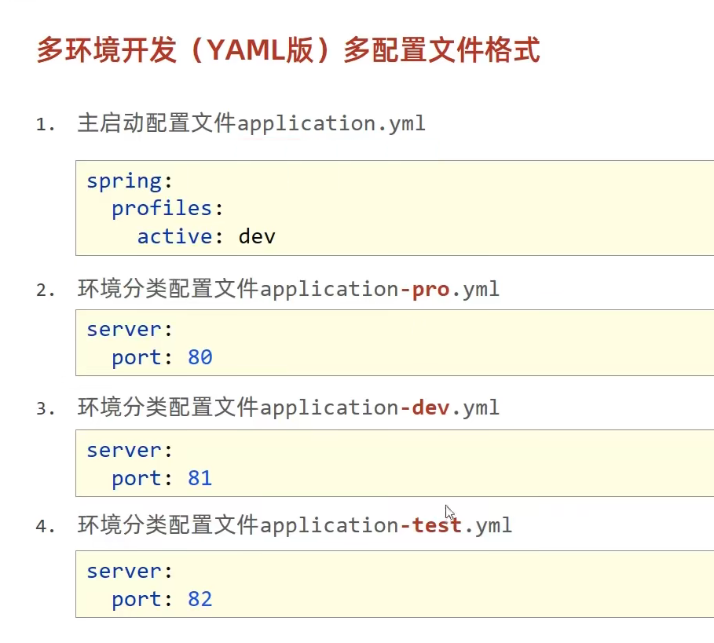Screen dimensions: 714x643
Task: Click the port value 80
Action: click(x=200, y=357)
